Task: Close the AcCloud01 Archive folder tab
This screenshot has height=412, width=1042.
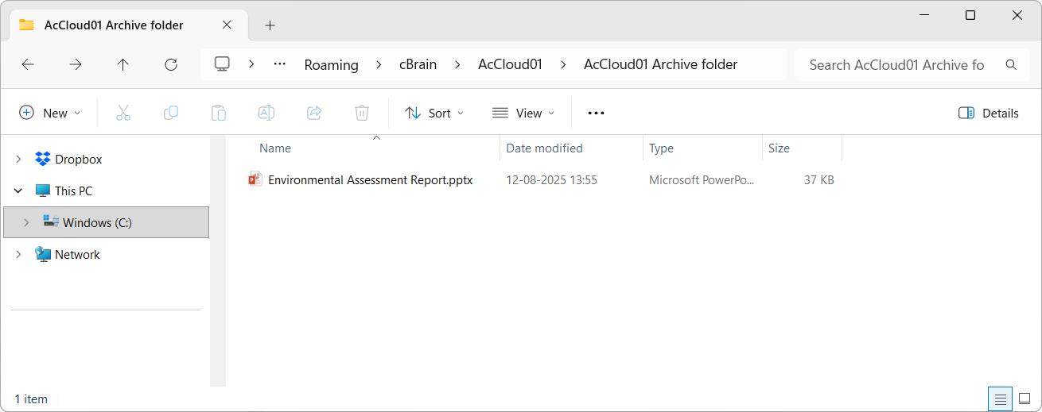Action: pos(227,25)
